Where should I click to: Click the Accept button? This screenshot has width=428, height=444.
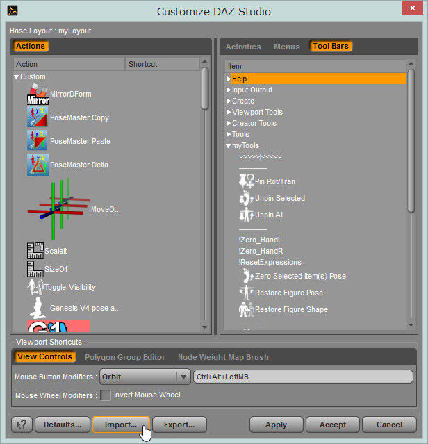click(333, 425)
